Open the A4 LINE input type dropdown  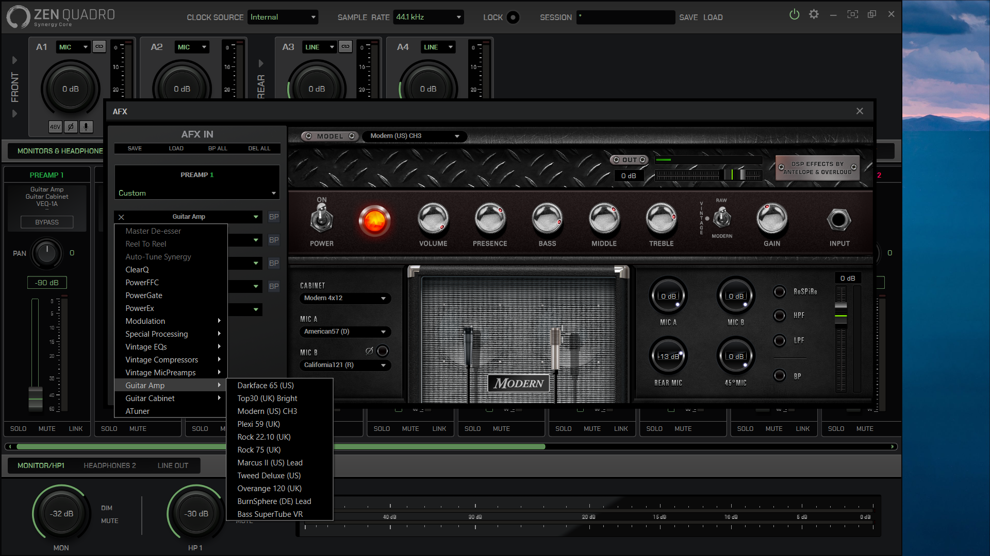tap(438, 47)
